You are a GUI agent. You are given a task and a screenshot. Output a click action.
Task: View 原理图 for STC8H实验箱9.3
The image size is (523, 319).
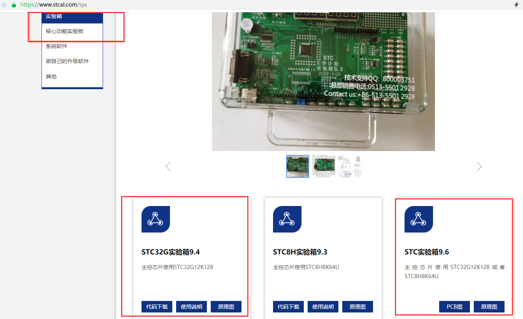[x=358, y=307]
